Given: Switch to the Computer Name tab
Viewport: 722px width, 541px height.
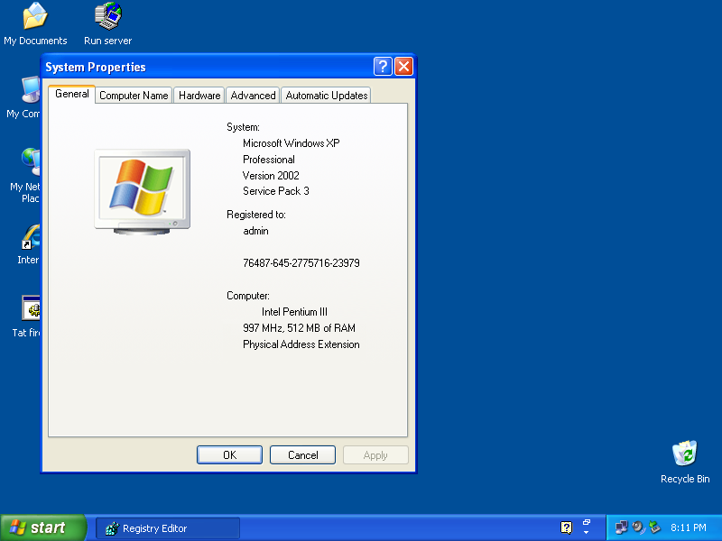Looking at the screenshot, I should [x=133, y=95].
